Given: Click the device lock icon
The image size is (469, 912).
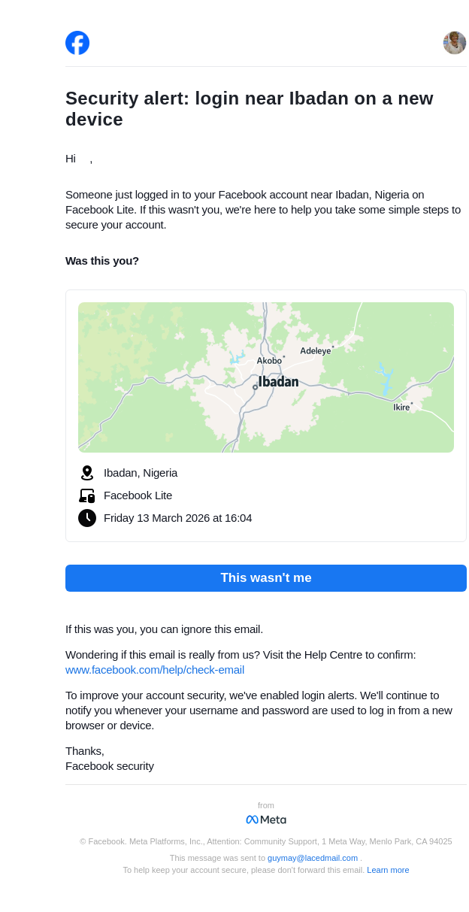Looking at the screenshot, I should 87,495.
